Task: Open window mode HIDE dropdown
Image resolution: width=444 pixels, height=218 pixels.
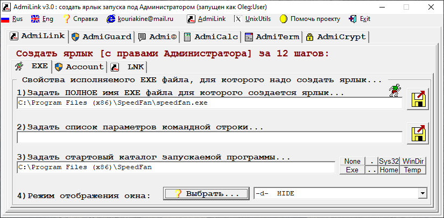Action: [x=423, y=193]
